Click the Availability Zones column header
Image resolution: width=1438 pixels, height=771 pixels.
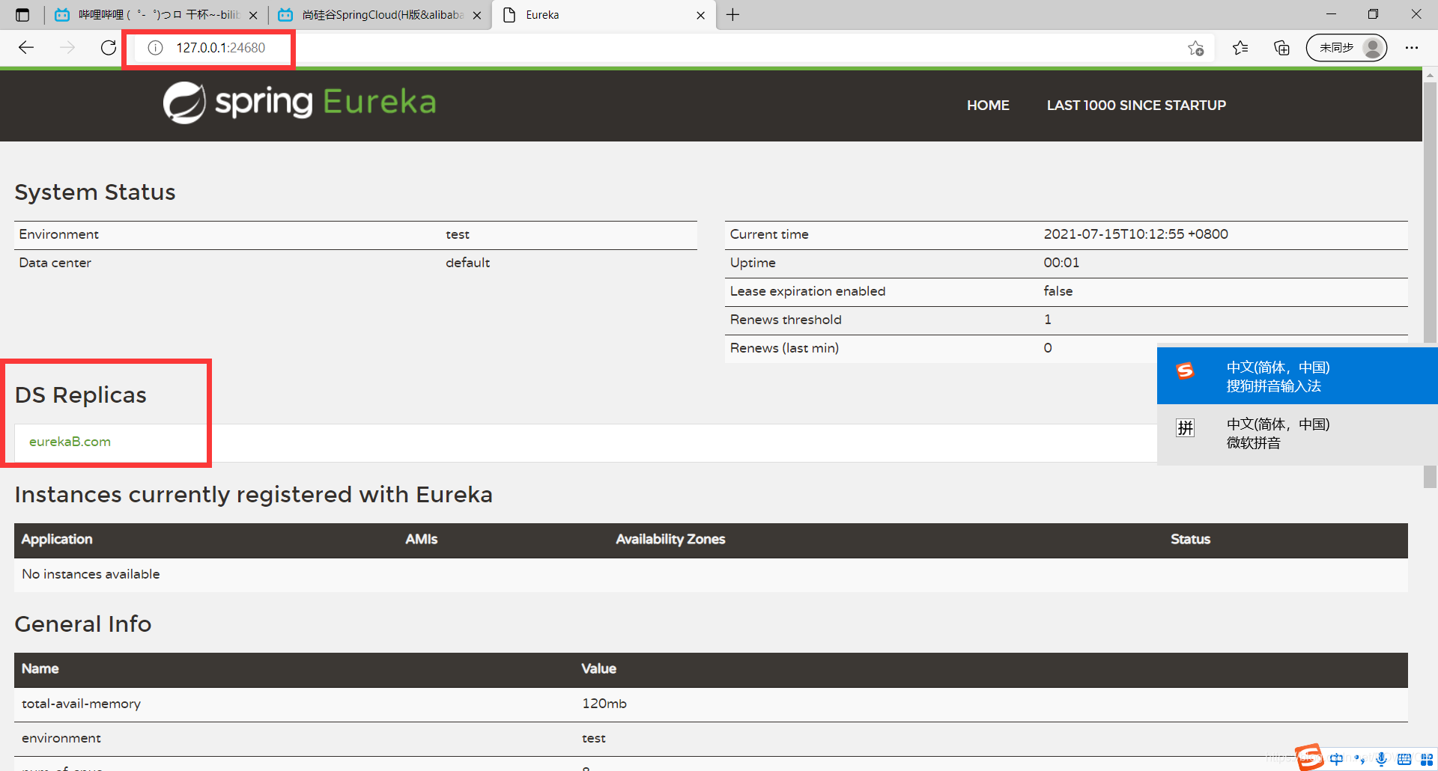click(x=670, y=539)
